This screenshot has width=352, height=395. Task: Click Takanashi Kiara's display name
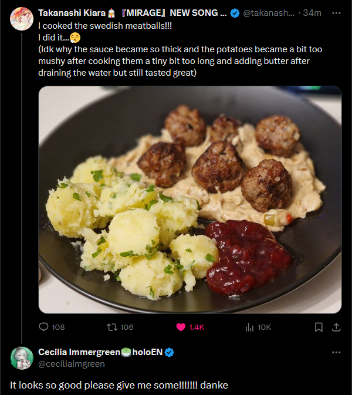pos(72,12)
